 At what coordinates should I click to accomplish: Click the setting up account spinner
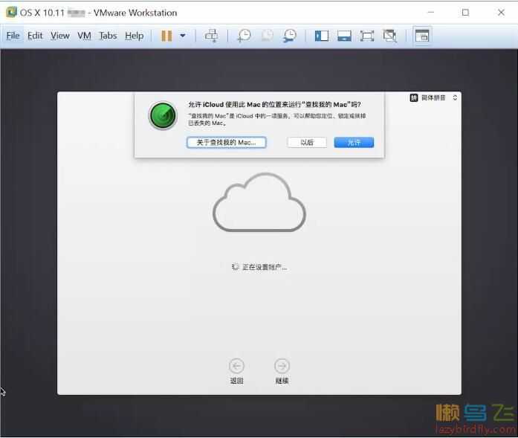point(235,267)
